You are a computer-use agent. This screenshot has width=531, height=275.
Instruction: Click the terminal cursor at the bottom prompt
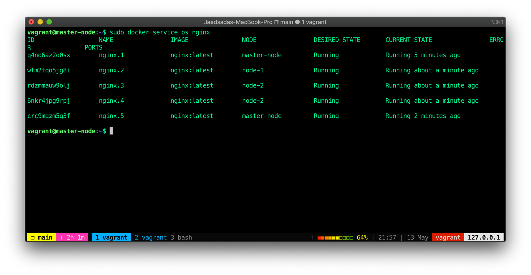[x=112, y=131]
